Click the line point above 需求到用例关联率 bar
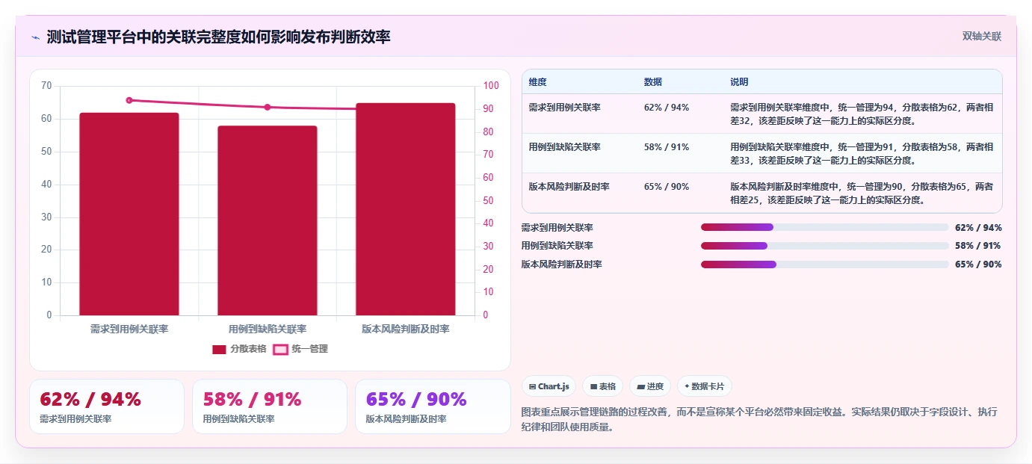This screenshot has width=1032, height=464. (x=129, y=100)
